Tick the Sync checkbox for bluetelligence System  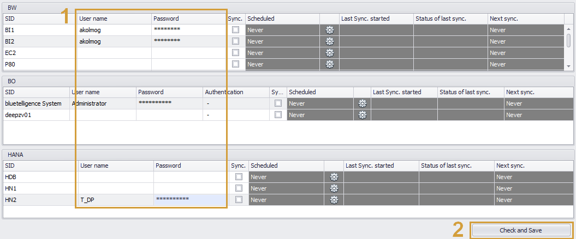[x=278, y=103]
